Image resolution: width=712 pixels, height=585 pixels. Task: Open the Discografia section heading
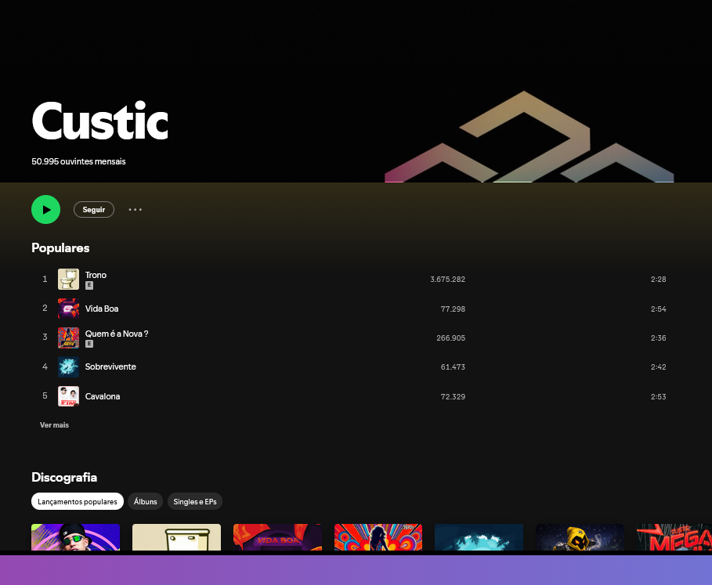coord(64,477)
